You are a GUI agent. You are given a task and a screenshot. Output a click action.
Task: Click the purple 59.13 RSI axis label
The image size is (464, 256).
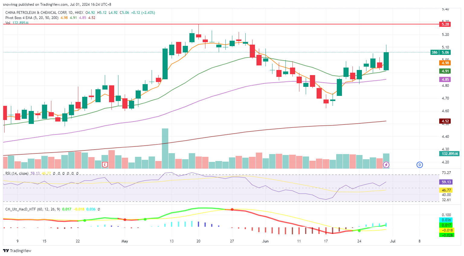(446, 182)
